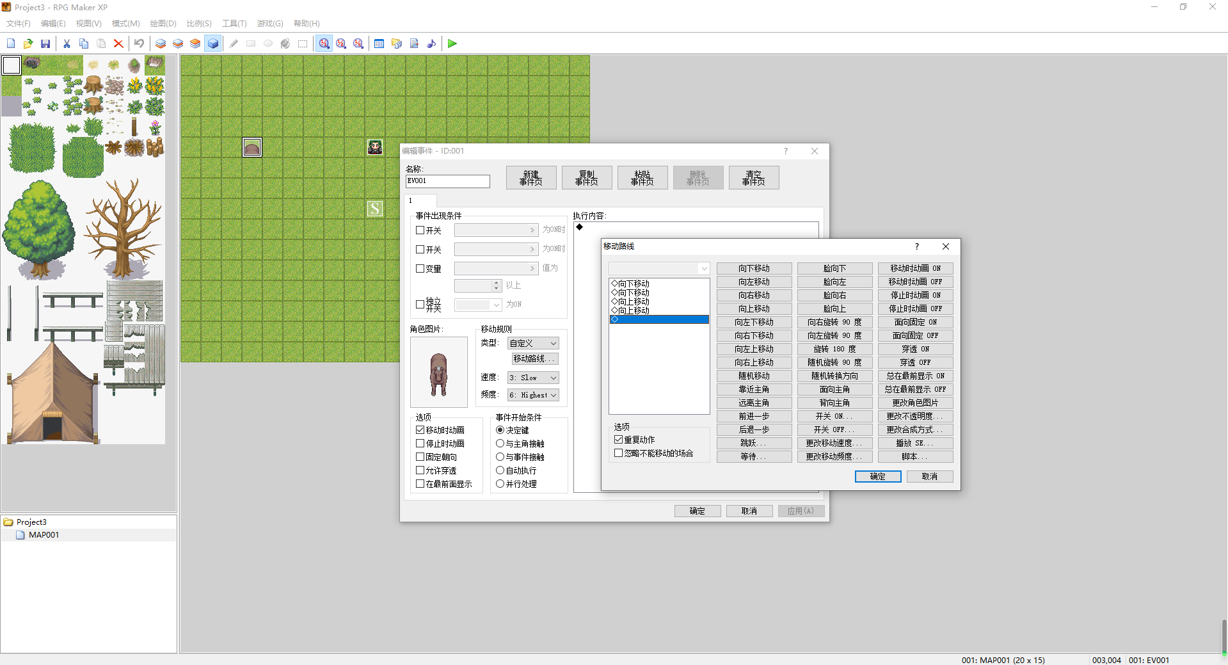Set zoom scale to 1/4 icon
Image resolution: width=1228 pixels, height=665 pixels.
point(358,44)
